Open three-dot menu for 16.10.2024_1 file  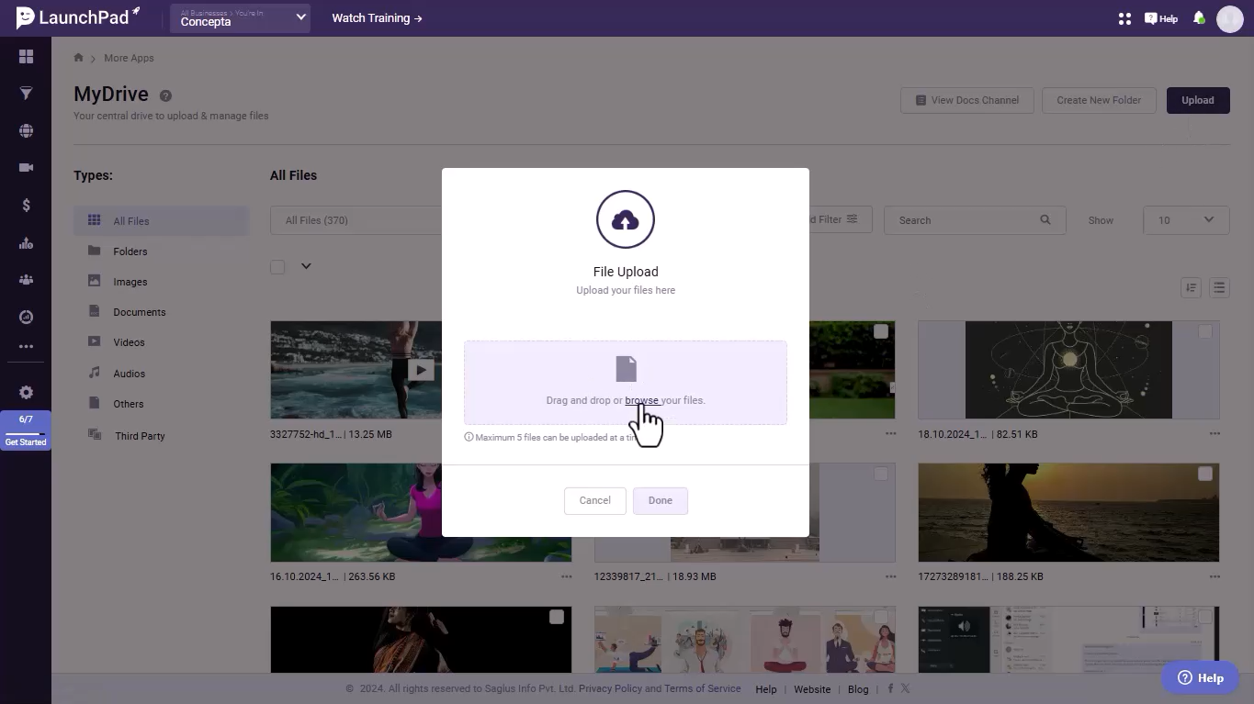566,576
